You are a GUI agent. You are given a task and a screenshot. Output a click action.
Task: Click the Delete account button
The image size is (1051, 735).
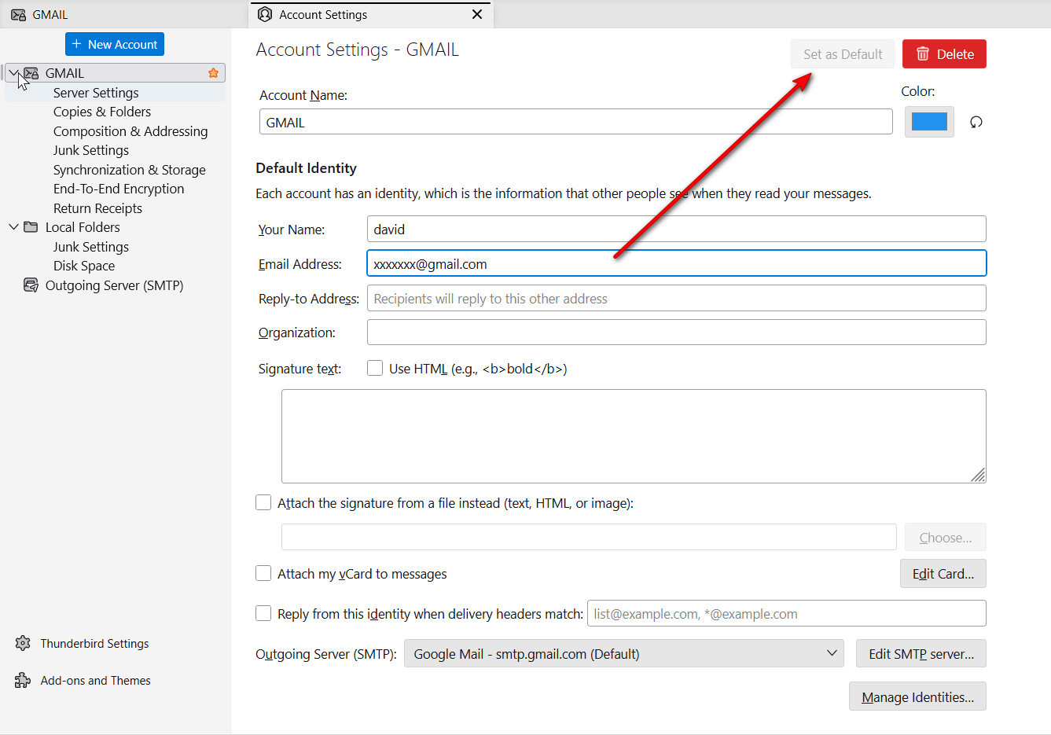(x=943, y=54)
